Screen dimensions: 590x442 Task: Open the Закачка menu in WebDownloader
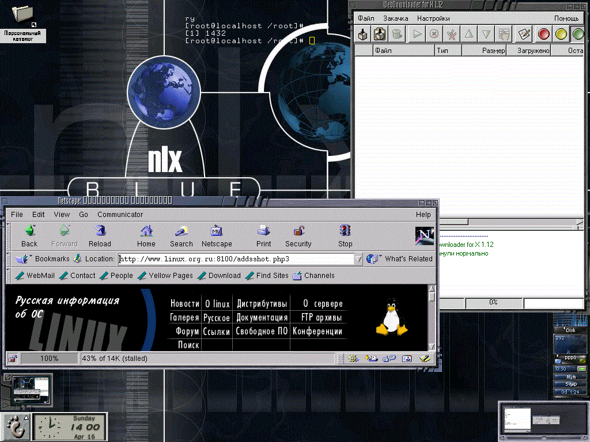(395, 18)
